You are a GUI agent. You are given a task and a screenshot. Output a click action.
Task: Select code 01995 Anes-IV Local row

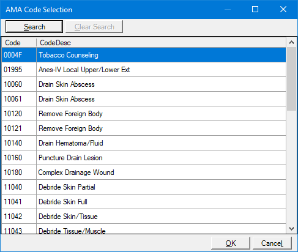tap(144, 70)
